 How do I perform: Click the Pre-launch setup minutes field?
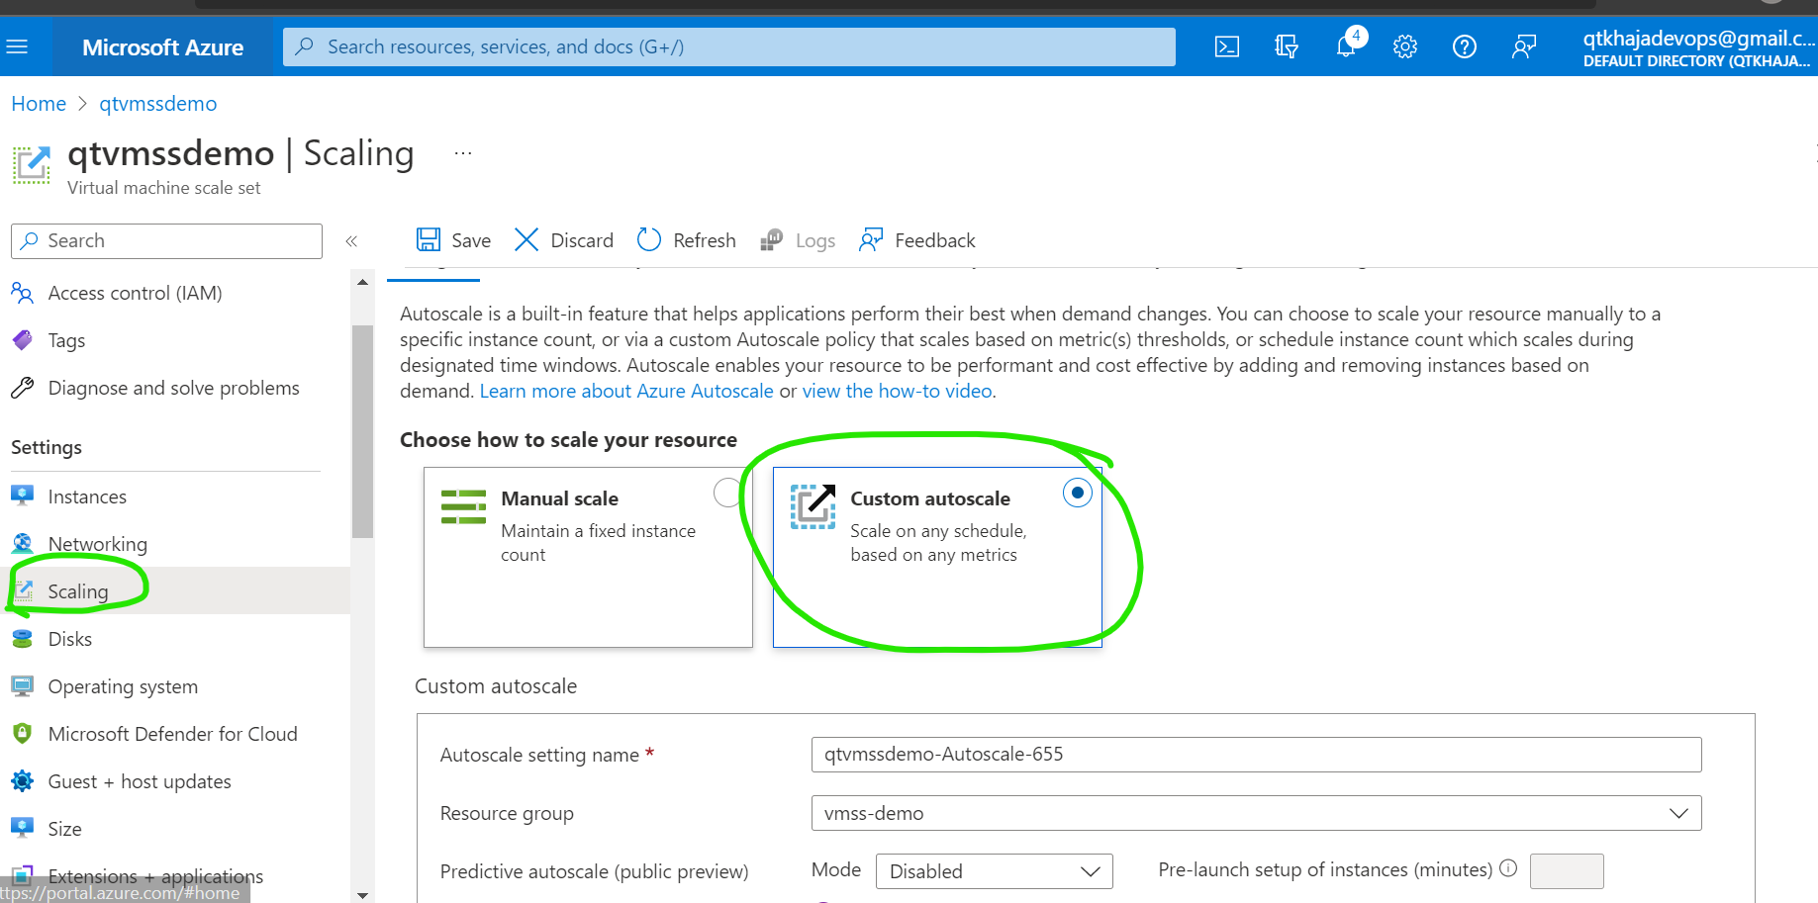(x=1567, y=871)
